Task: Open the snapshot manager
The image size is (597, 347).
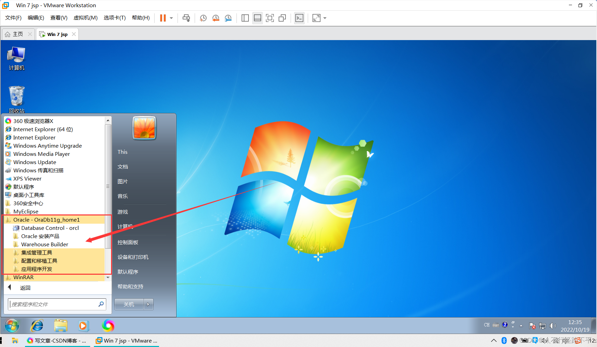Action: (x=228, y=18)
